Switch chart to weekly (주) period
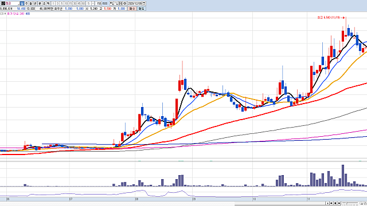The height and width of the screenshot is (206, 367). pyautogui.click(x=26, y=3)
